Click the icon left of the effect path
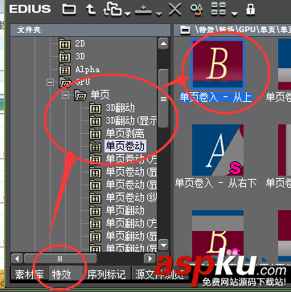 click(x=185, y=30)
